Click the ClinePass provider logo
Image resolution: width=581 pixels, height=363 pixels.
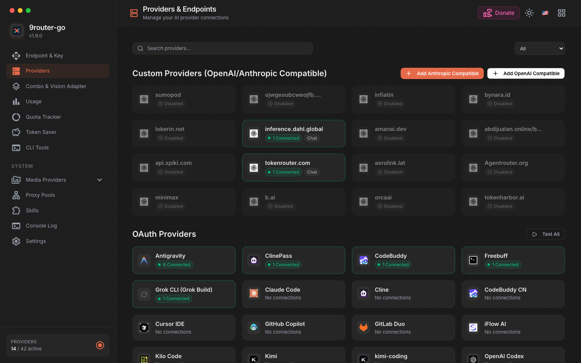[254, 260]
